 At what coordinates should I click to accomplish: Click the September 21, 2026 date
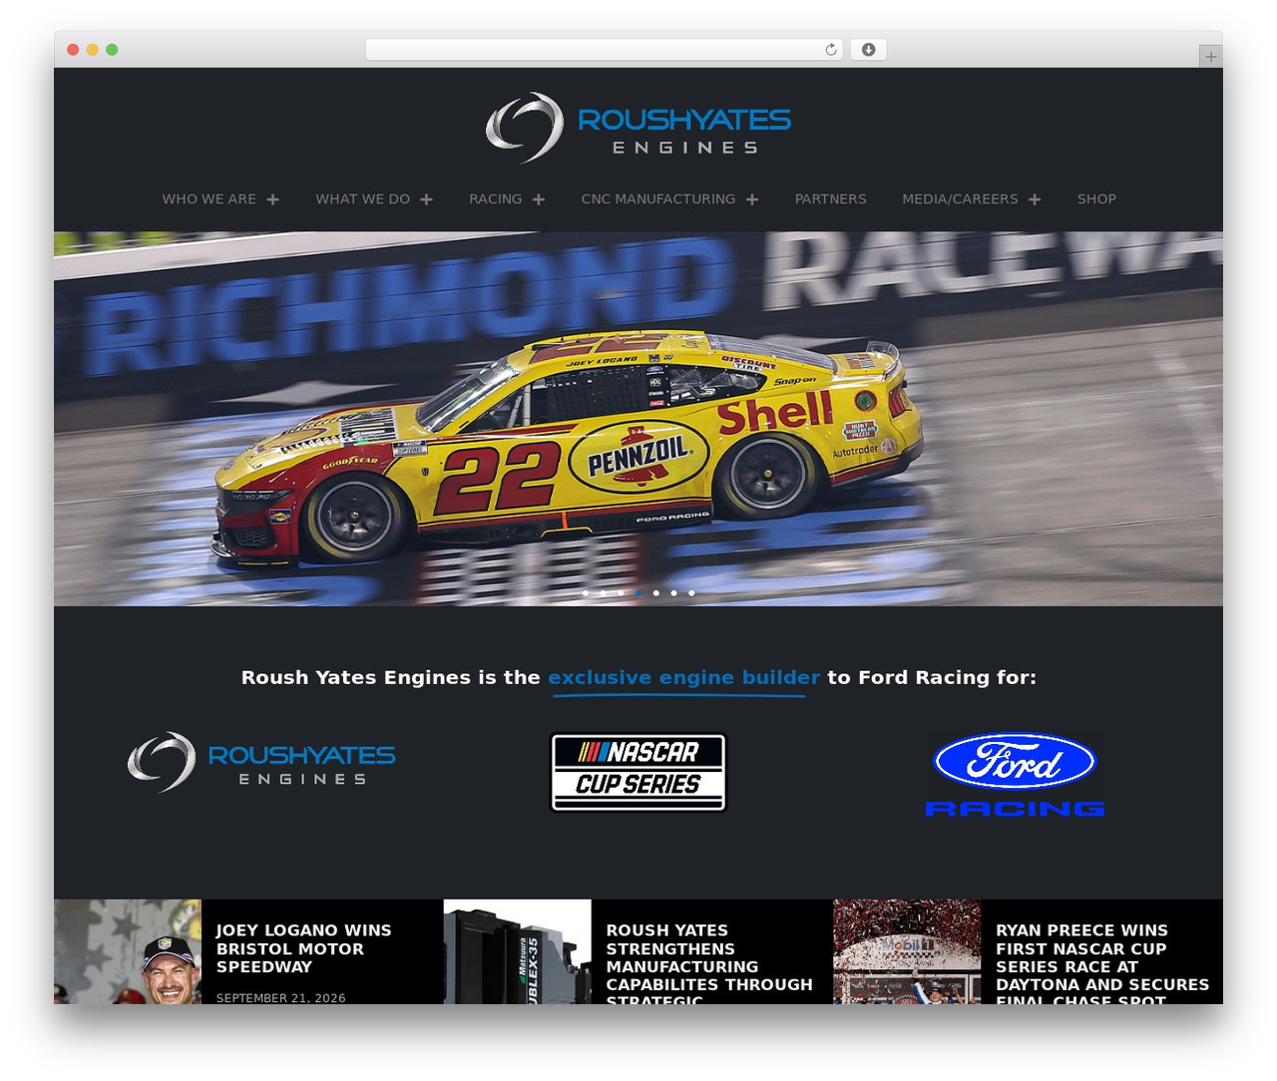(x=280, y=997)
